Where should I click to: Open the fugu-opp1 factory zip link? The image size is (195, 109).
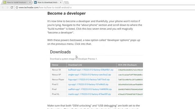pos(89,79)
